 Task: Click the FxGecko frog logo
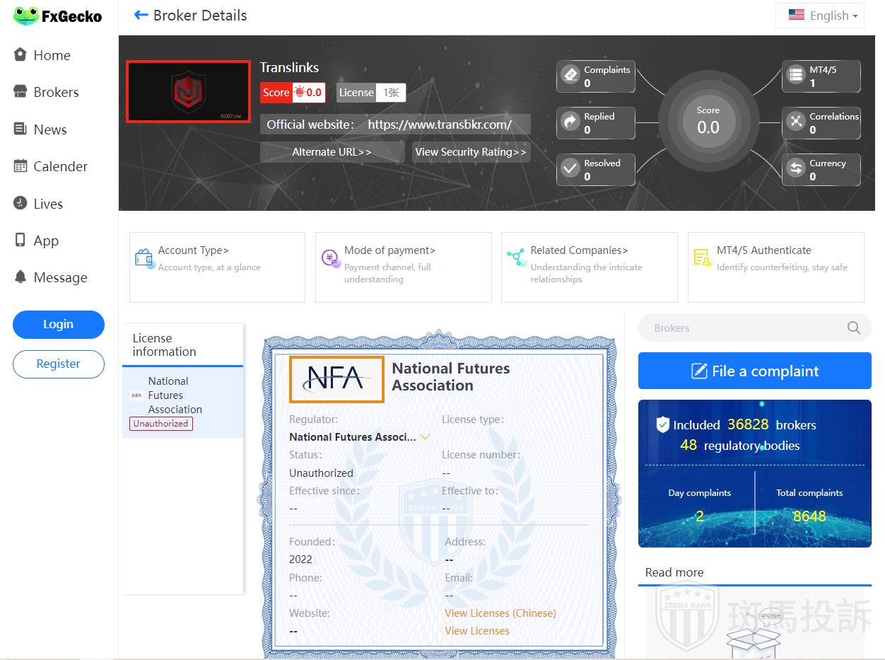(x=25, y=16)
